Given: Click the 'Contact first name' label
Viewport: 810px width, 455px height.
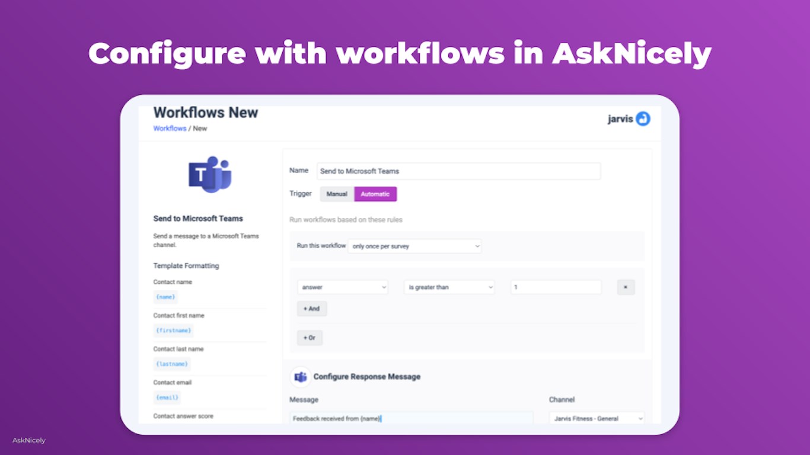Looking at the screenshot, I should click(178, 316).
